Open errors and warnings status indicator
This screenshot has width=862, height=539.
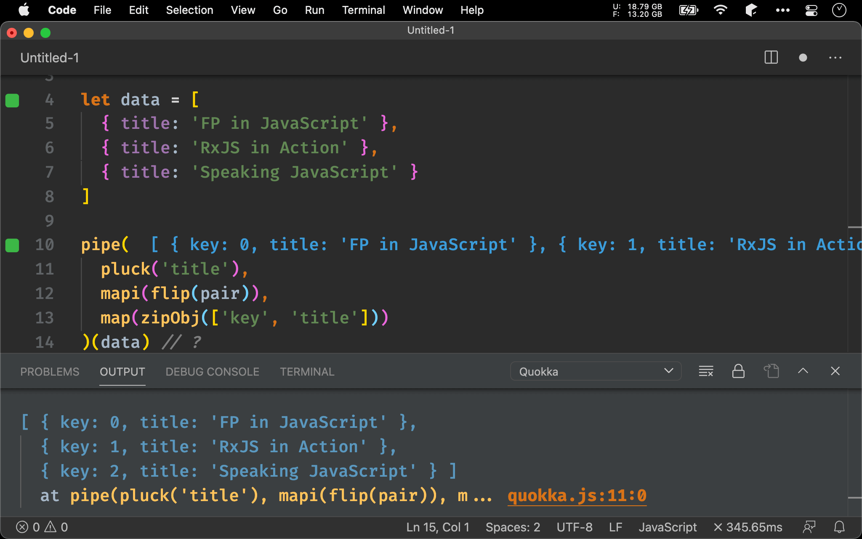(42, 527)
